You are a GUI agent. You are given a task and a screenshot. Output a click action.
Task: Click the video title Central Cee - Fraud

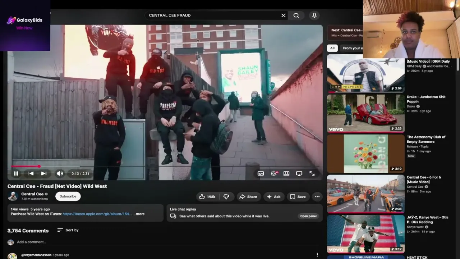pos(57,186)
